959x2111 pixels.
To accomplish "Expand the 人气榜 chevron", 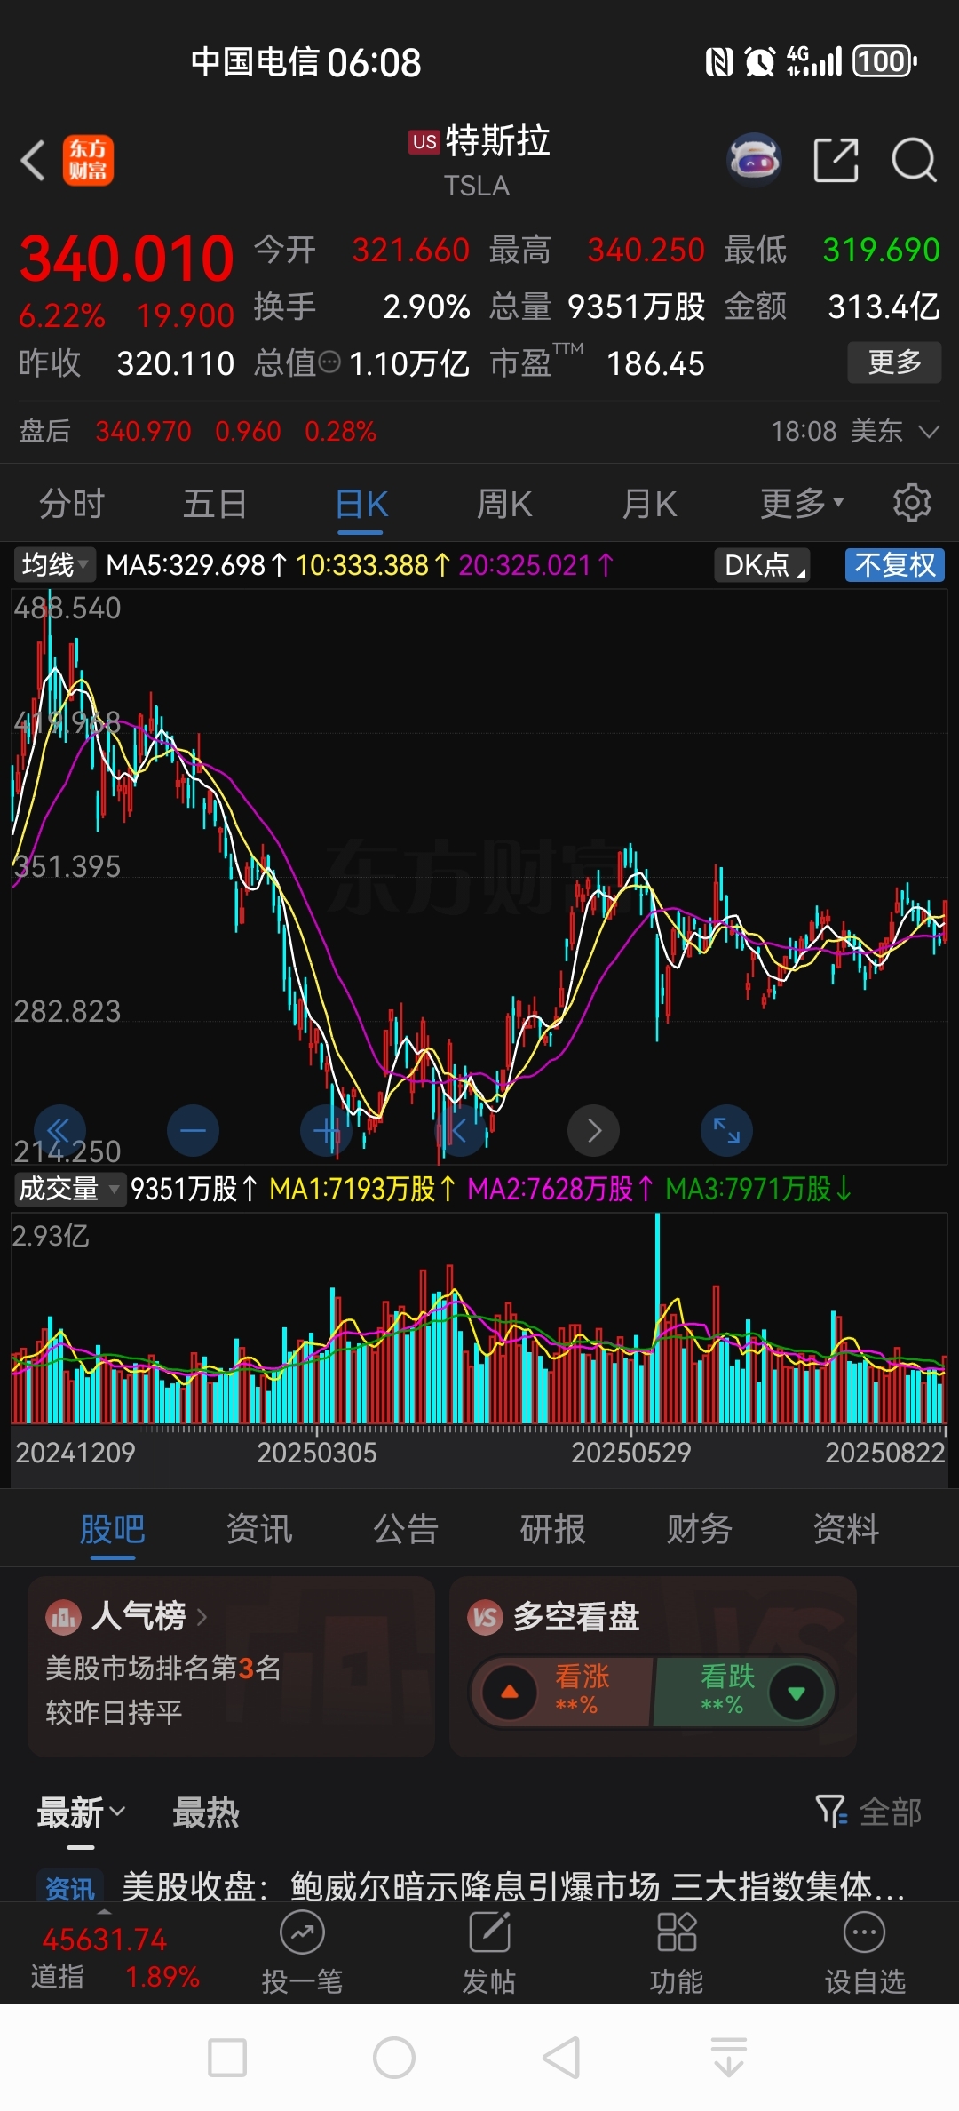I will coord(202,1617).
